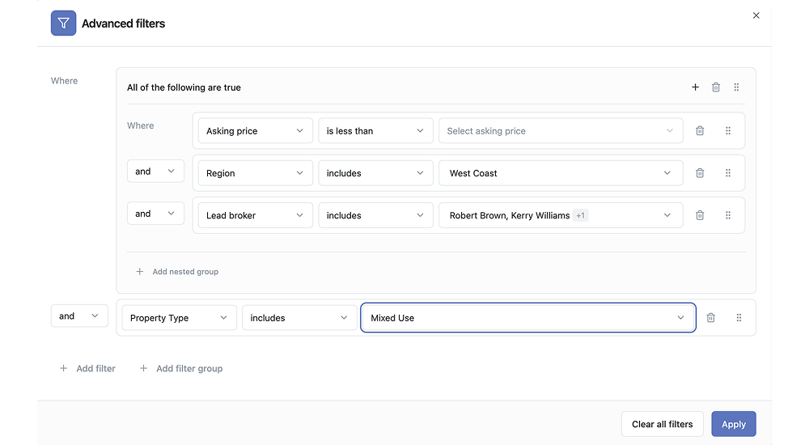The height and width of the screenshot is (445, 809).
Task: Delete the entire filter group with trash icon
Action: 716,87
